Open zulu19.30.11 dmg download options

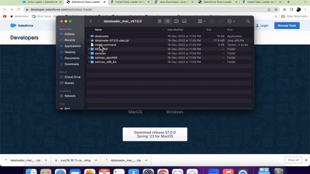pos(96,160)
